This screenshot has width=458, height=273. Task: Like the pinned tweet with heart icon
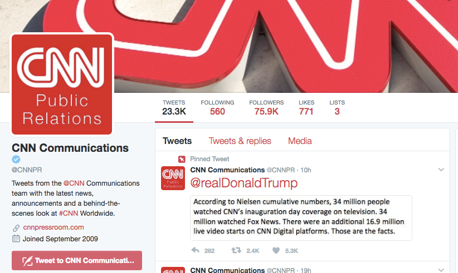coord(276,250)
